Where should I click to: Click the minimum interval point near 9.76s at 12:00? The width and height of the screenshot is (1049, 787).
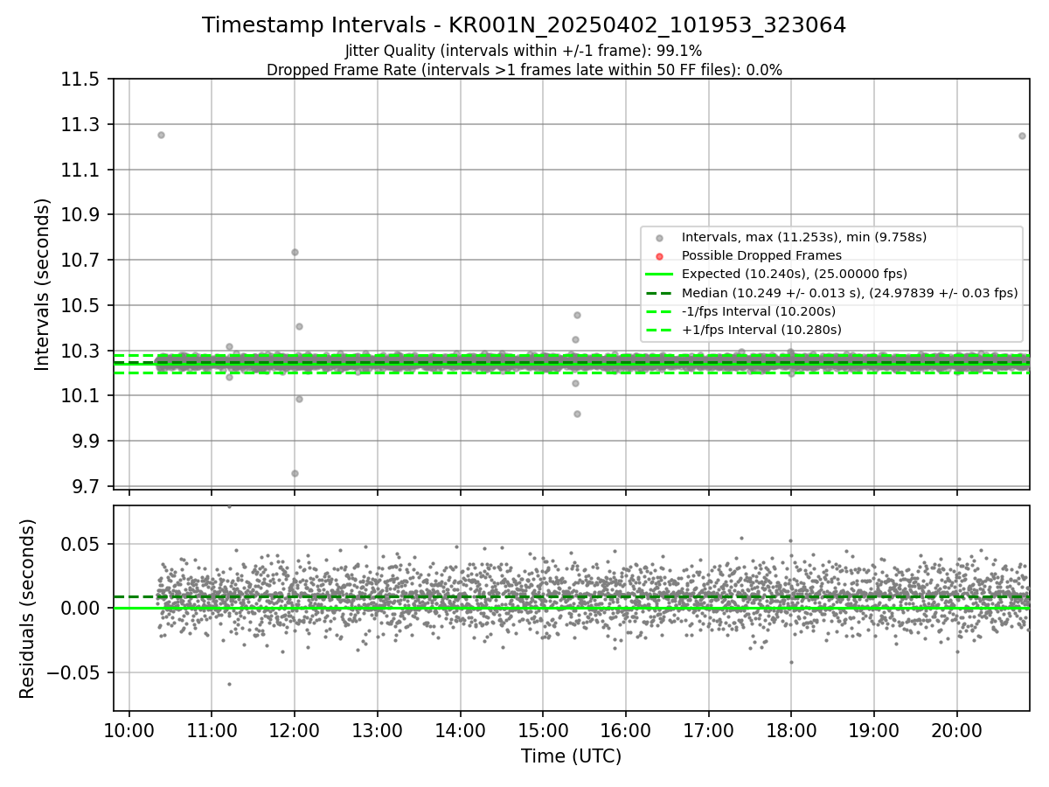295,473
